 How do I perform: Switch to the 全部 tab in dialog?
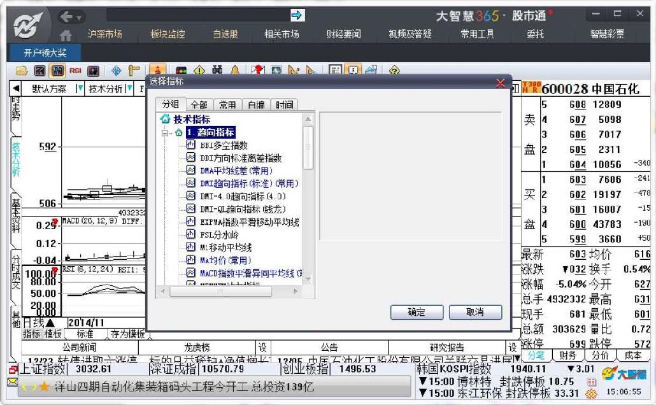(x=199, y=104)
